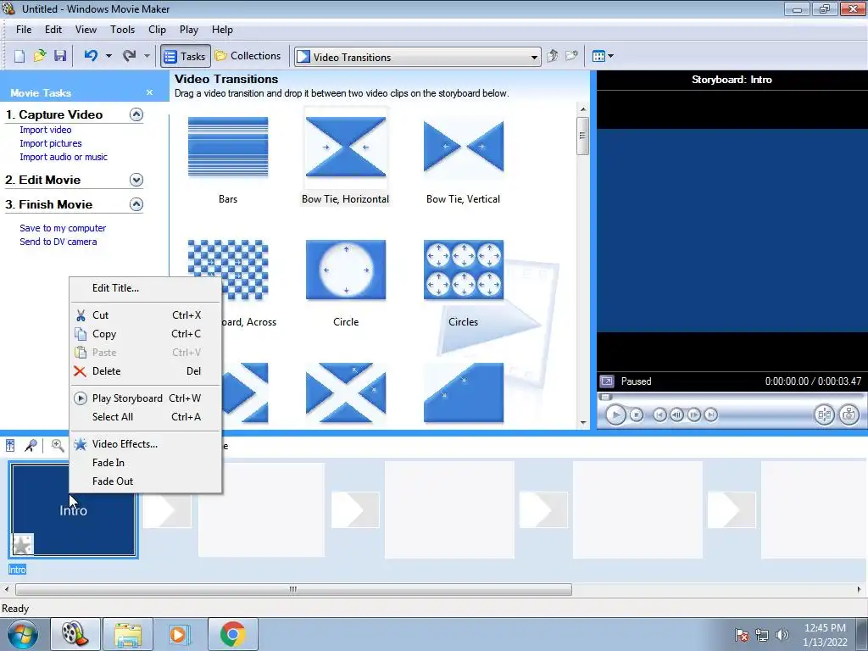Select the Circle transition thumbnail
The width and height of the screenshot is (868, 651).
pos(346,270)
